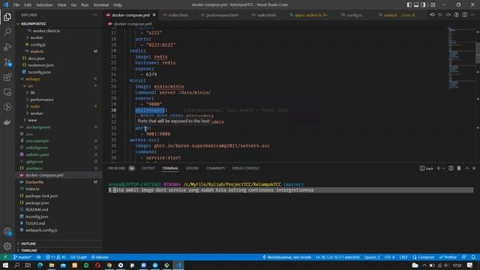
Task: Toggle Prettier formatter in status bar
Action: 448,257
